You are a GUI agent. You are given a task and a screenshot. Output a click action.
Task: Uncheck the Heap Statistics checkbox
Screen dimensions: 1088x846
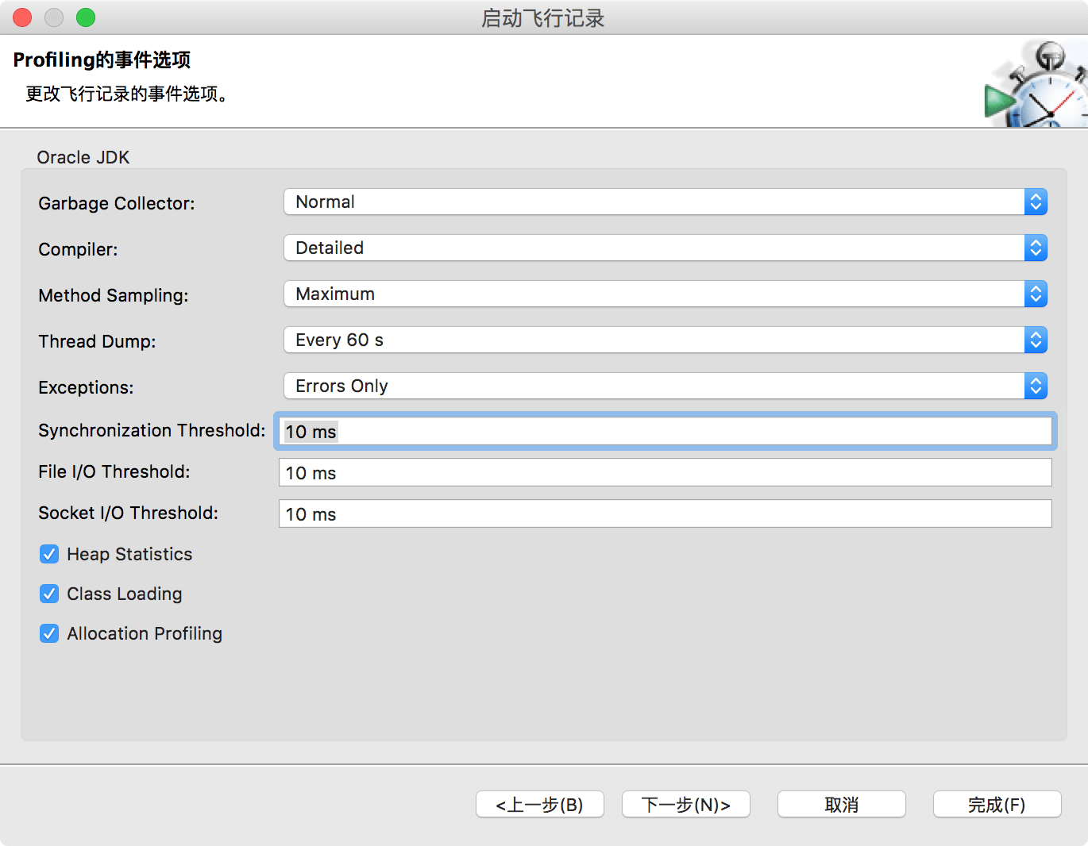click(x=49, y=555)
